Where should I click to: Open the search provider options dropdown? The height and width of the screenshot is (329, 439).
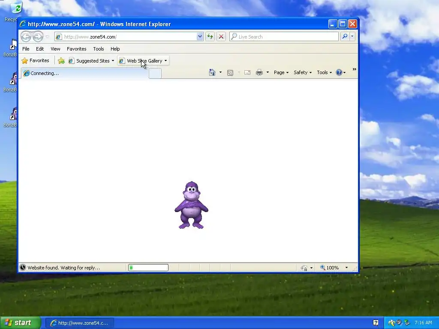[x=352, y=36]
